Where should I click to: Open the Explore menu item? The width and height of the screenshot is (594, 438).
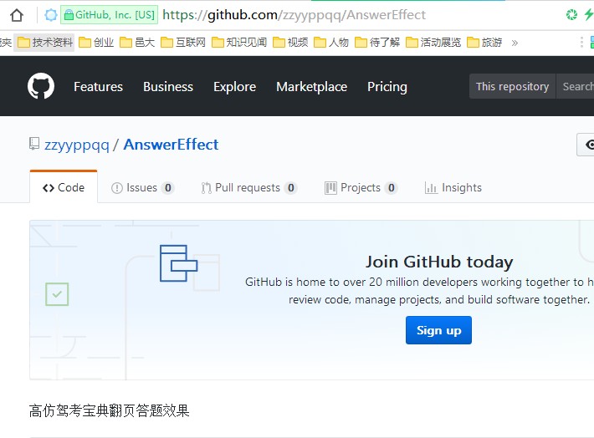coord(234,87)
